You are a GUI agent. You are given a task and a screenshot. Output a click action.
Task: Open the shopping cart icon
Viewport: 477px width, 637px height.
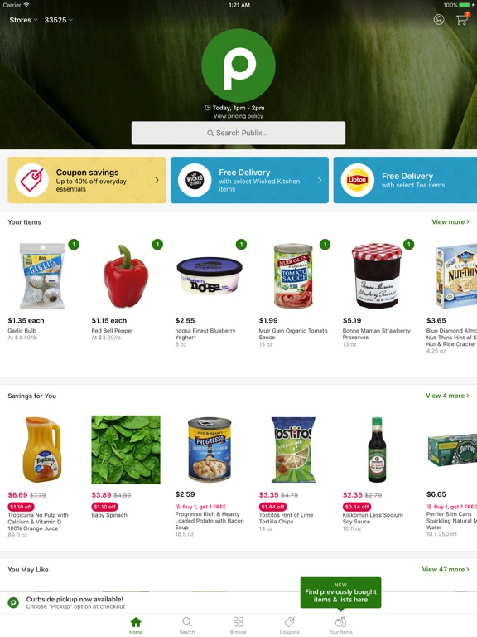462,19
